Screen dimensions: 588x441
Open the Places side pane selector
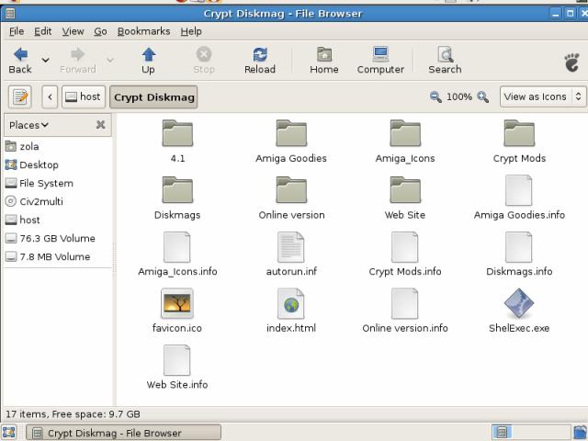pyautogui.click(x=29, y=125)
